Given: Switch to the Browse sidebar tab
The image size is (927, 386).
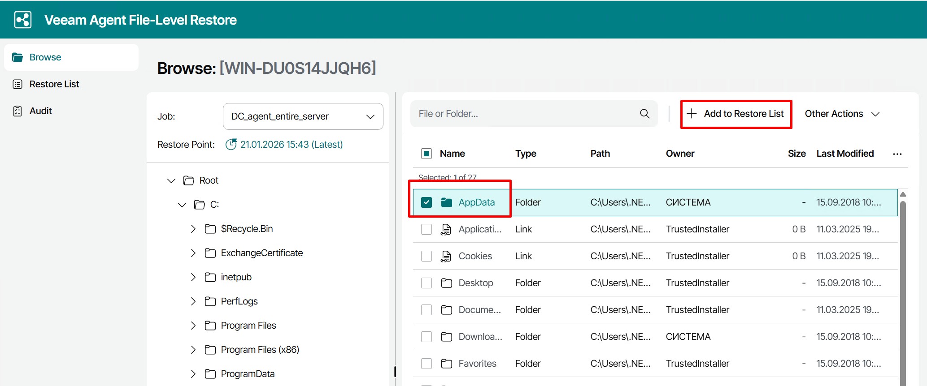Looking at the screenshot, I should pos(45,57).
